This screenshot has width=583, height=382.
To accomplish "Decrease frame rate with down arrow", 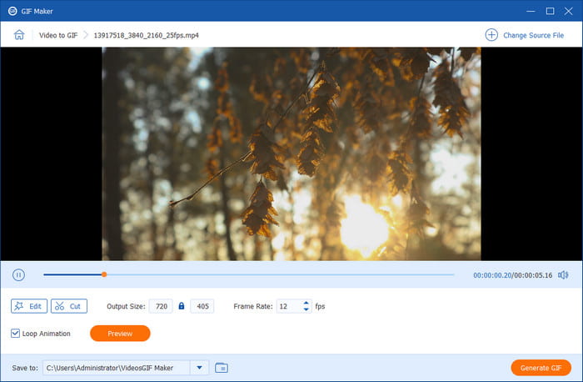I will point(306,310).
